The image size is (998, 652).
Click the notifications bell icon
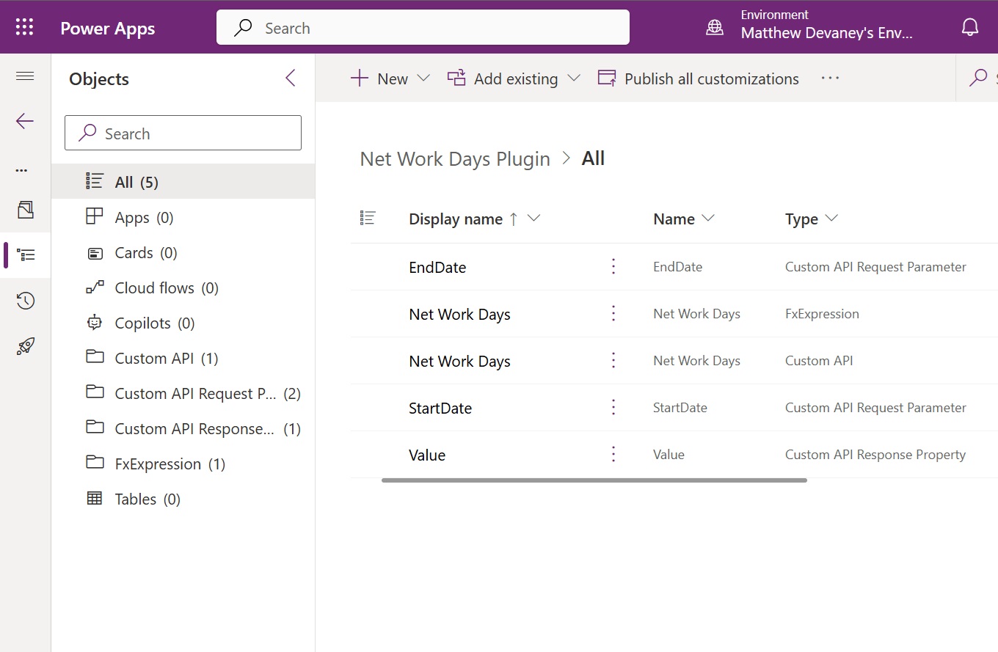tap(969, 28)
